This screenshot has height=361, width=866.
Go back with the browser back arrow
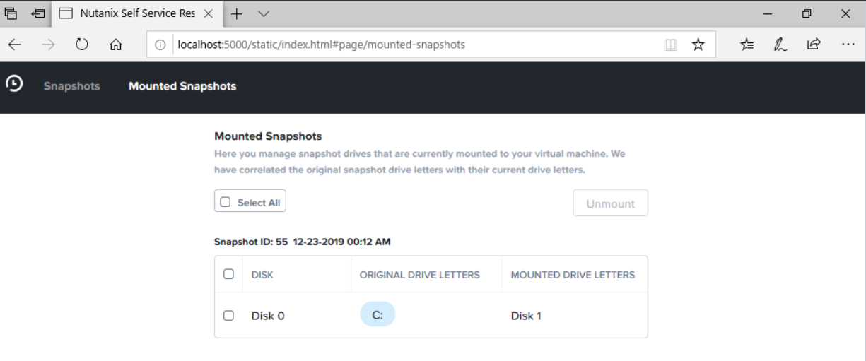pyautogui.click(x=15, y=45)
